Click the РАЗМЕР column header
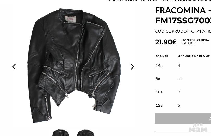The image size is (211, 136). click(x=162, y=56)
